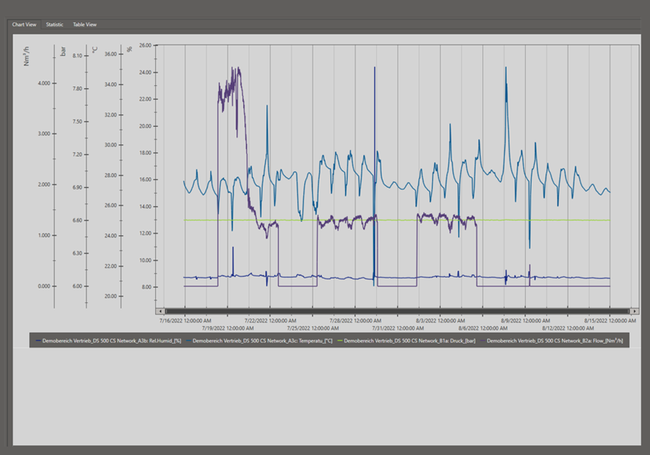Click the °C axis unit label

tap(95, 50)
